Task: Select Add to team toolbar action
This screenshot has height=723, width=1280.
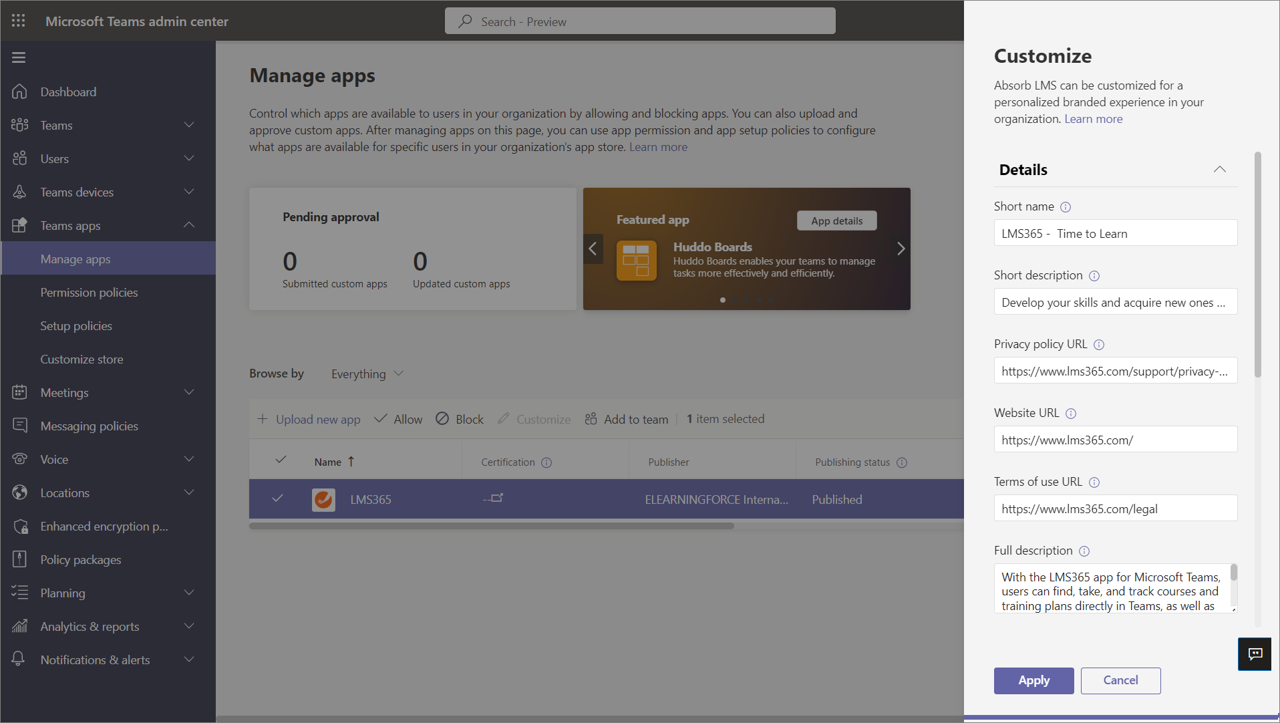Action: [627, 419]
